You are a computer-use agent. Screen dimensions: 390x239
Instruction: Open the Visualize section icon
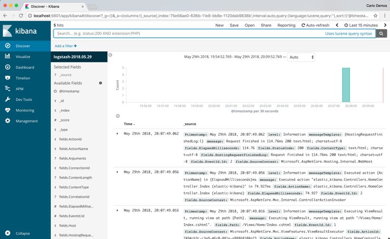pyautogui.click(x=8, y=56)
